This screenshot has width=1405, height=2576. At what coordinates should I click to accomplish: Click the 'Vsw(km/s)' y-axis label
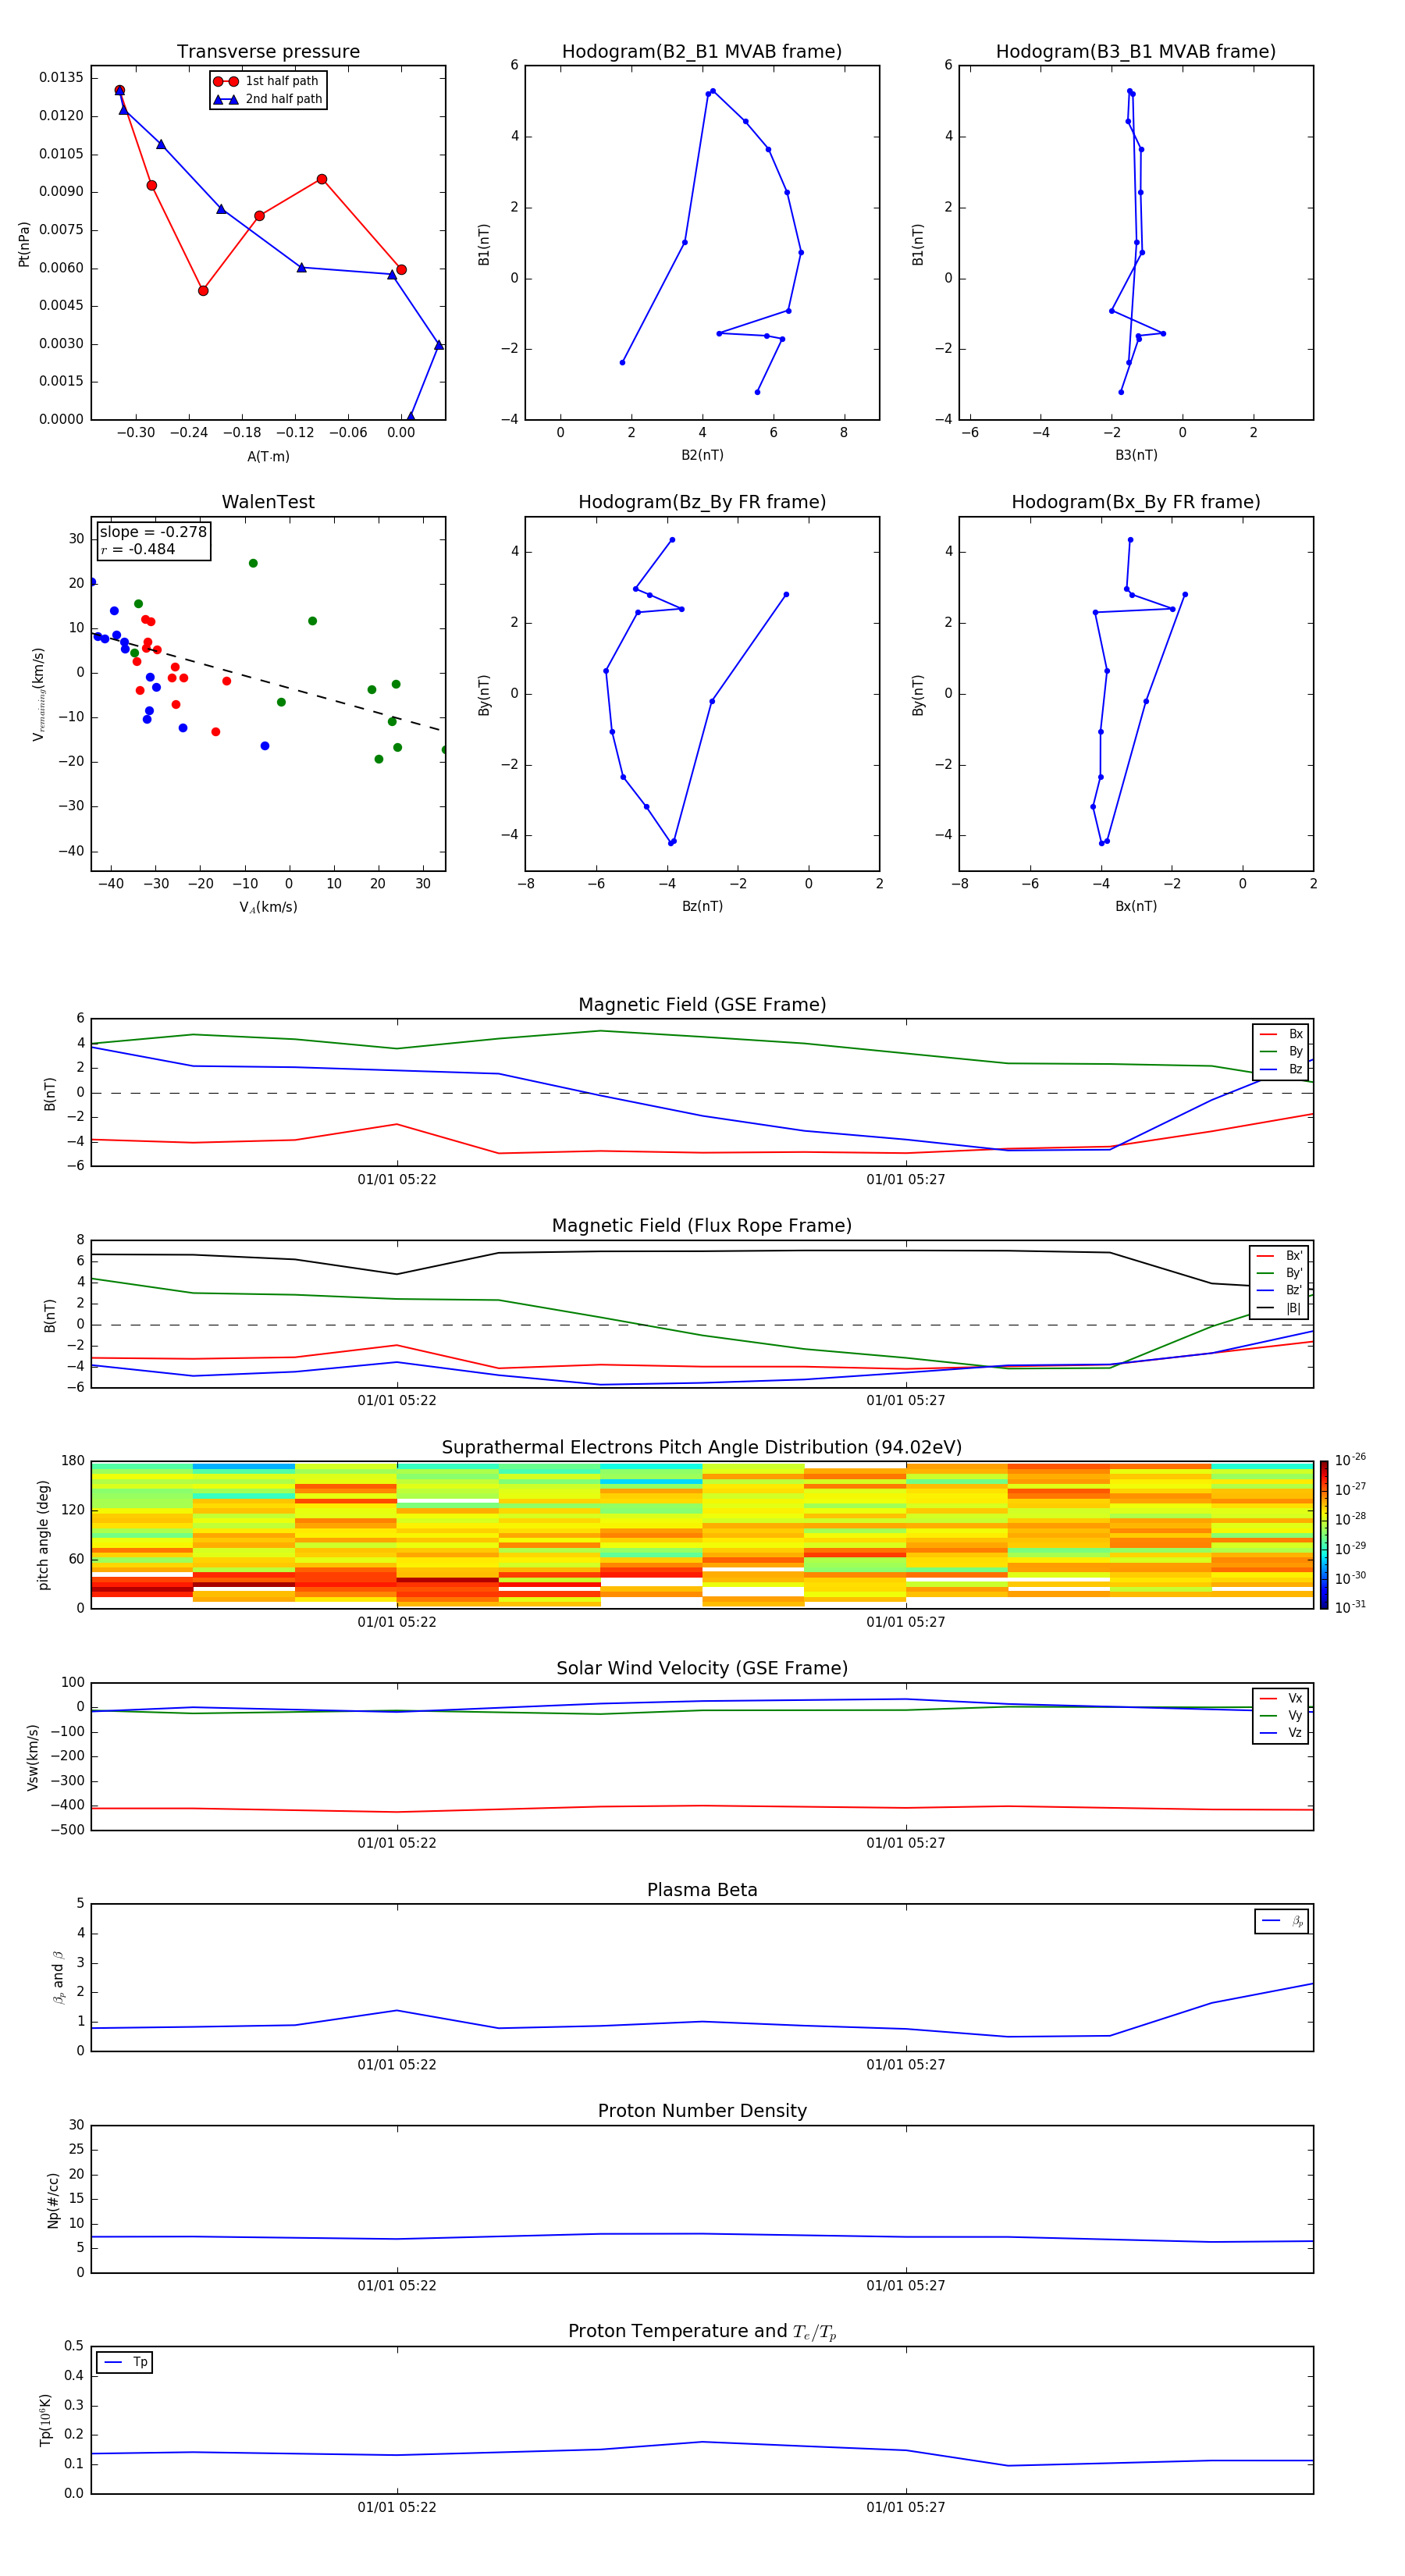point(33,1757)
